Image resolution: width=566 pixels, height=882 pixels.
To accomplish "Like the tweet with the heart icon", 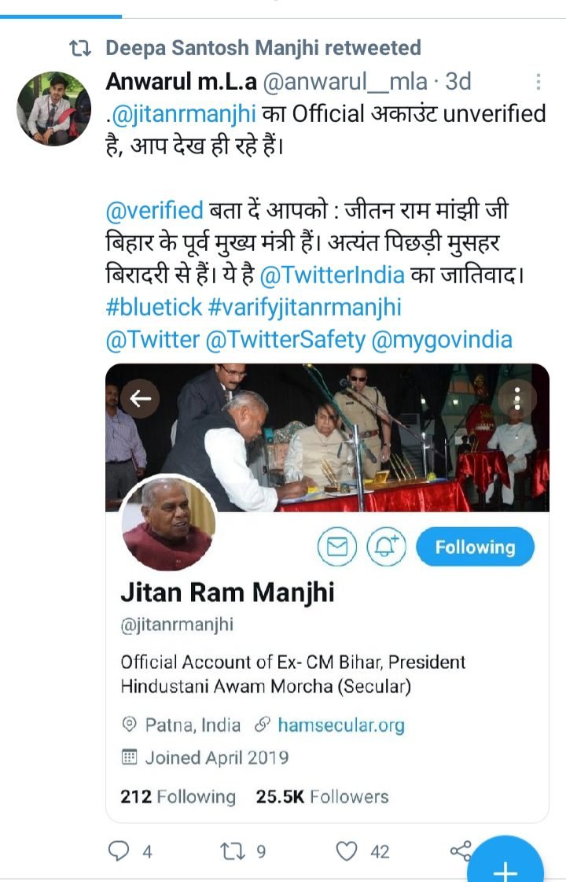I will (346, 851).
